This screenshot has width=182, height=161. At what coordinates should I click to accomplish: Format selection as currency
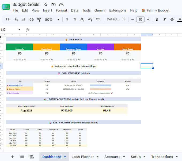[67, 19]
